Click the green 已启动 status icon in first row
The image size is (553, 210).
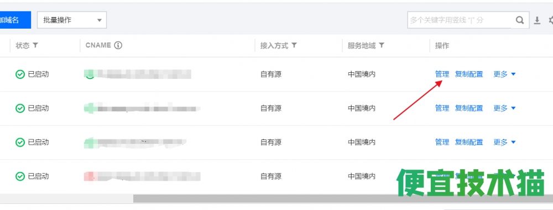tap(20, 74)
